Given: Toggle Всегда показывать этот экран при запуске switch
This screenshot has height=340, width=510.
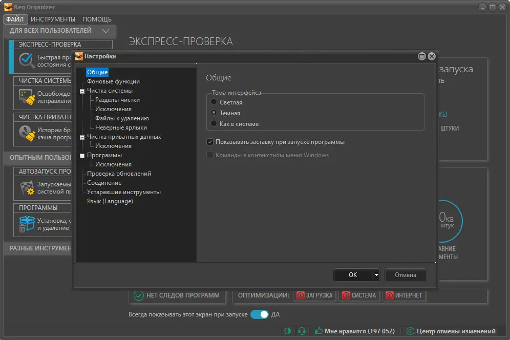Looking at the screenshot, I should click(x=260, y=314).
